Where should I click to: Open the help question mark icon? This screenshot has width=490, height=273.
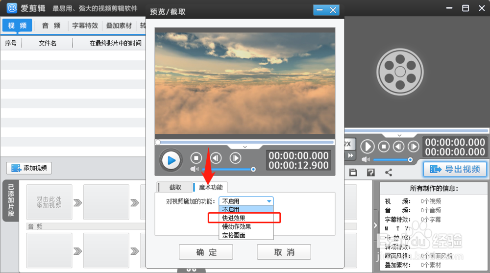point(370,173)
